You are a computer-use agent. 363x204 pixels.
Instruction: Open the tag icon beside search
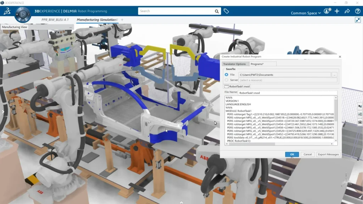(226, 11)
